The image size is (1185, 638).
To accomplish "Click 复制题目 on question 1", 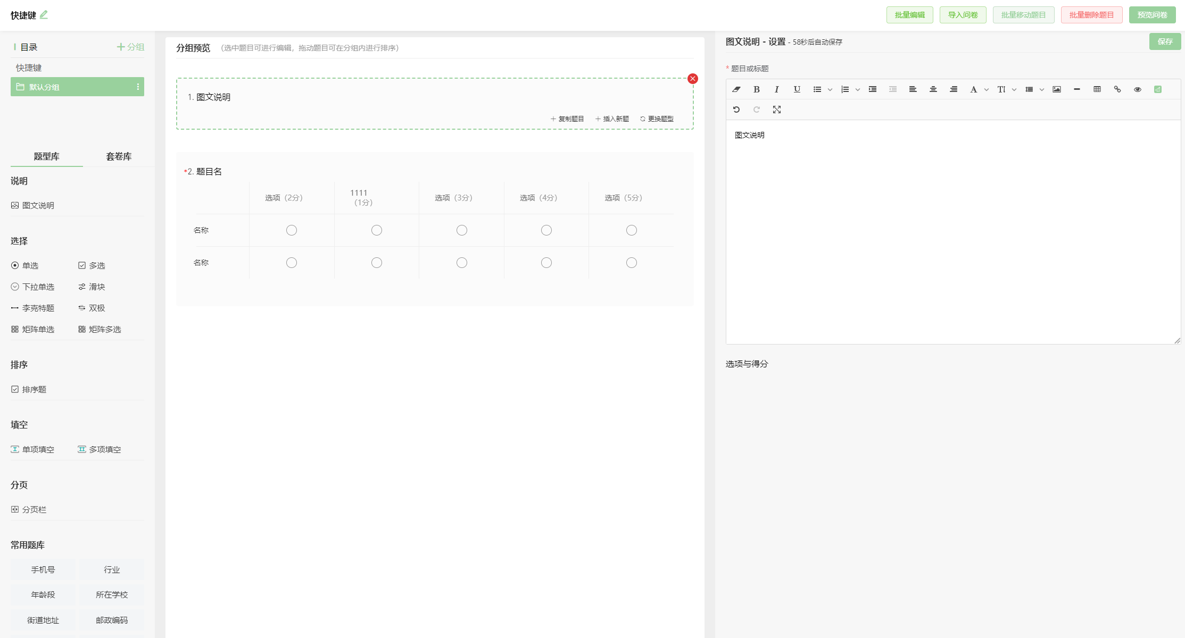I will point(567,119).
